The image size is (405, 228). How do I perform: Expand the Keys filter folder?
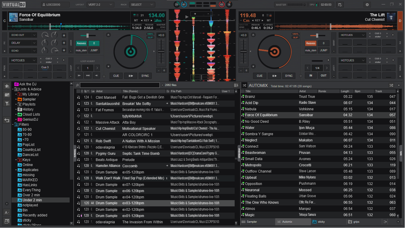[16, 160]
